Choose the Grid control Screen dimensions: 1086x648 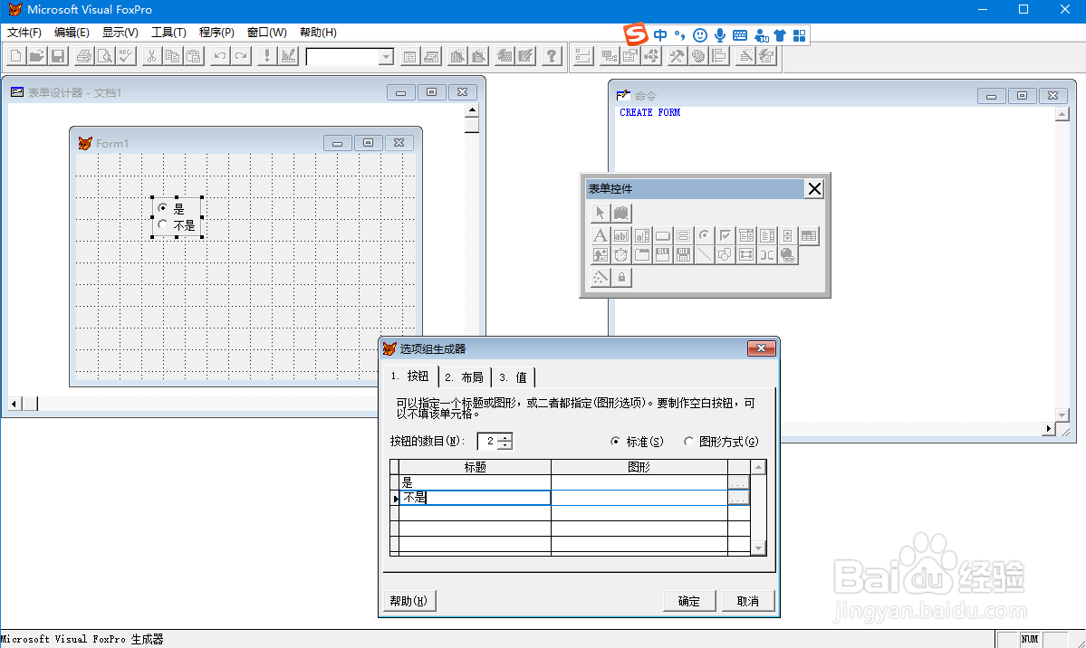[x=808, y=235]
